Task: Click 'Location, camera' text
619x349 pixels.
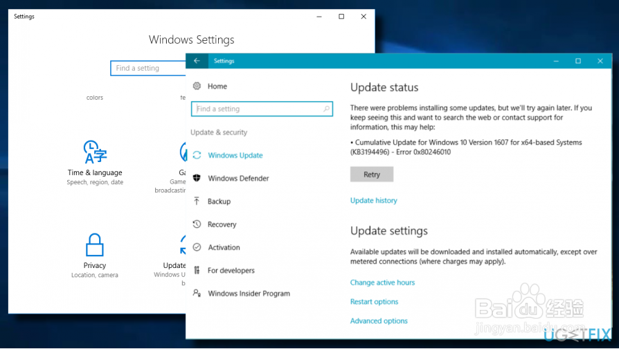Action: click(95, 275)
